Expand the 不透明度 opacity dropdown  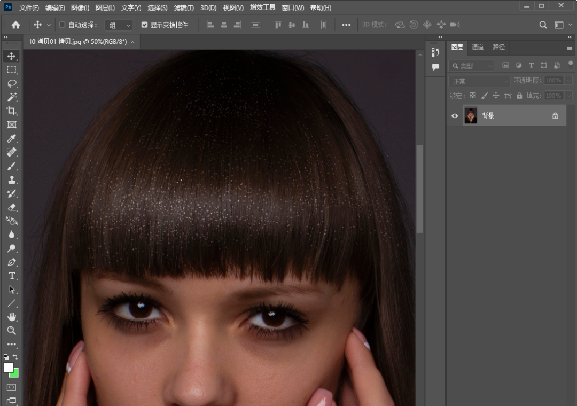(x=568, y=81)
